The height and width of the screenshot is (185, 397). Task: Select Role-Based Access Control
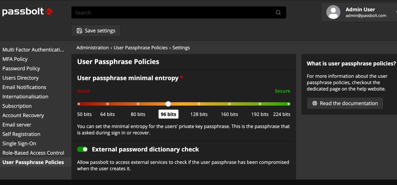pos(33,153)
